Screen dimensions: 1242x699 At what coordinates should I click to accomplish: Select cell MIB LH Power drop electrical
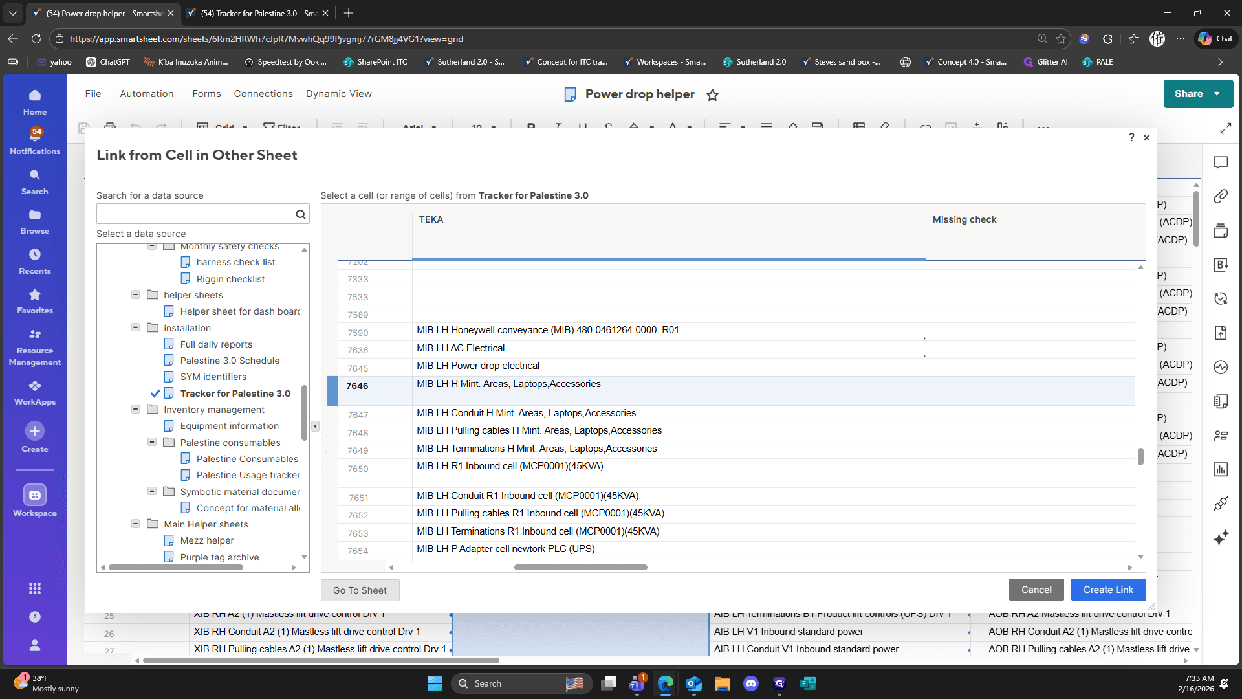669,366
